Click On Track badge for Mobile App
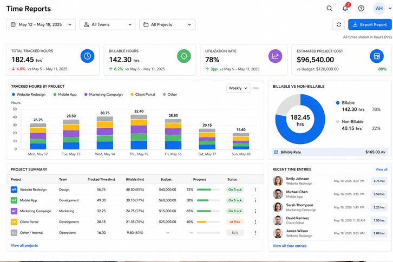The width and height of the screenshot is (393, 262). pyautogui.click(x=235, y=200)
